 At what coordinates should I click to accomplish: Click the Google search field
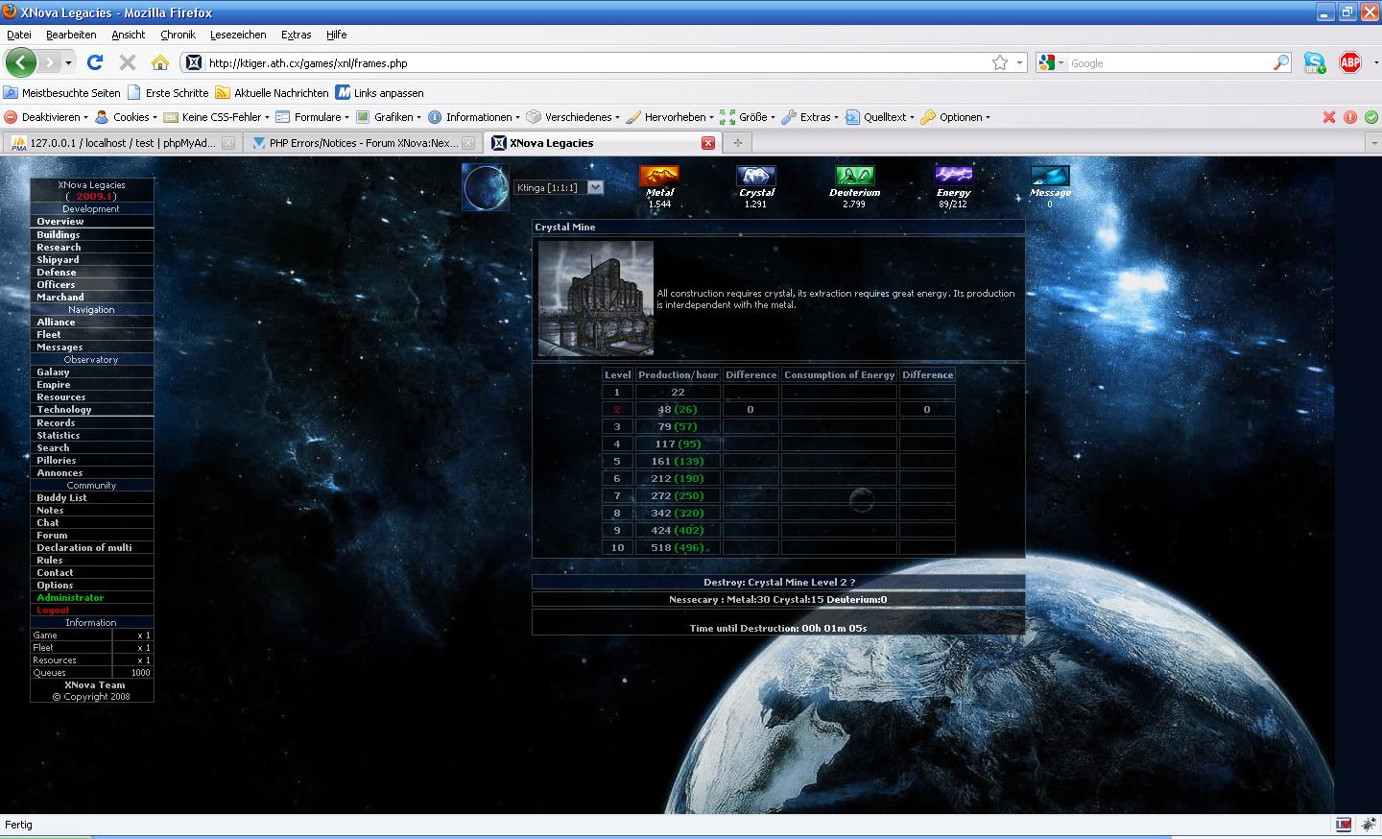coord(1169,63)
